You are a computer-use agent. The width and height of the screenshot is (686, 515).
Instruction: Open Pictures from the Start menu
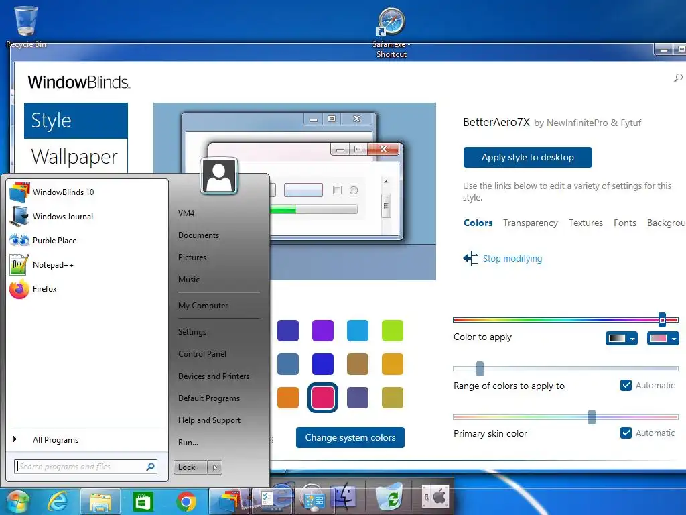192,257
